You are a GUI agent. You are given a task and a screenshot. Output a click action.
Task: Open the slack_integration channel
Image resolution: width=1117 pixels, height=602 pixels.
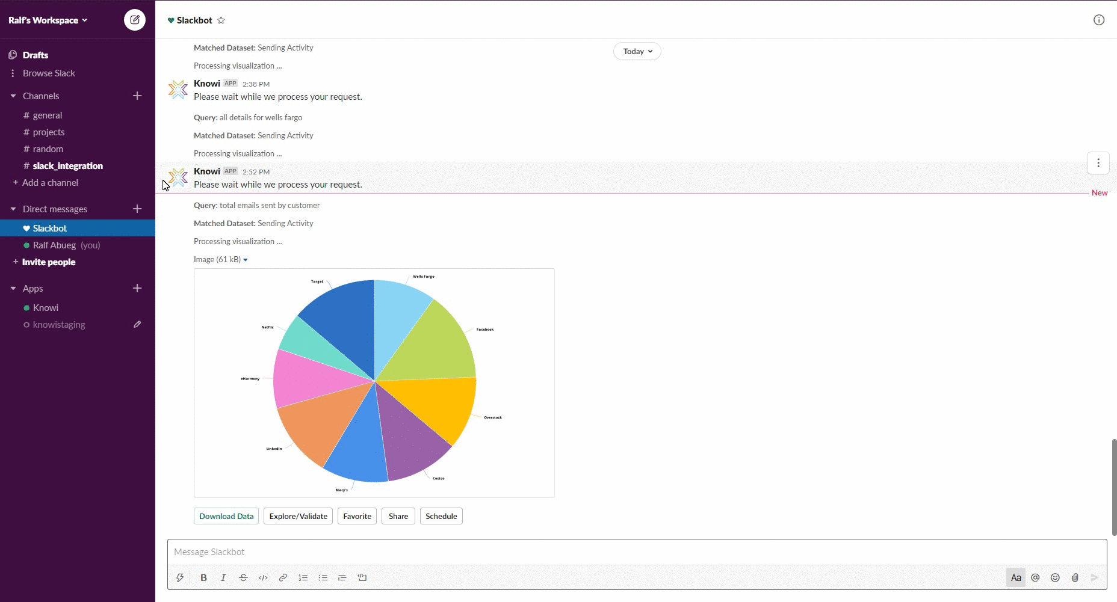coord(67,166)
